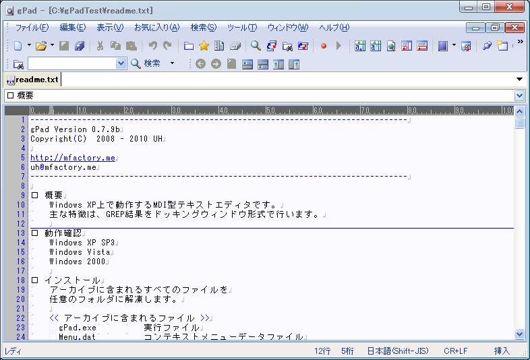Viewport: 530px width, 360px height.
Task: Open the http://mfactory.me link
Action: (x=73, y=158)
